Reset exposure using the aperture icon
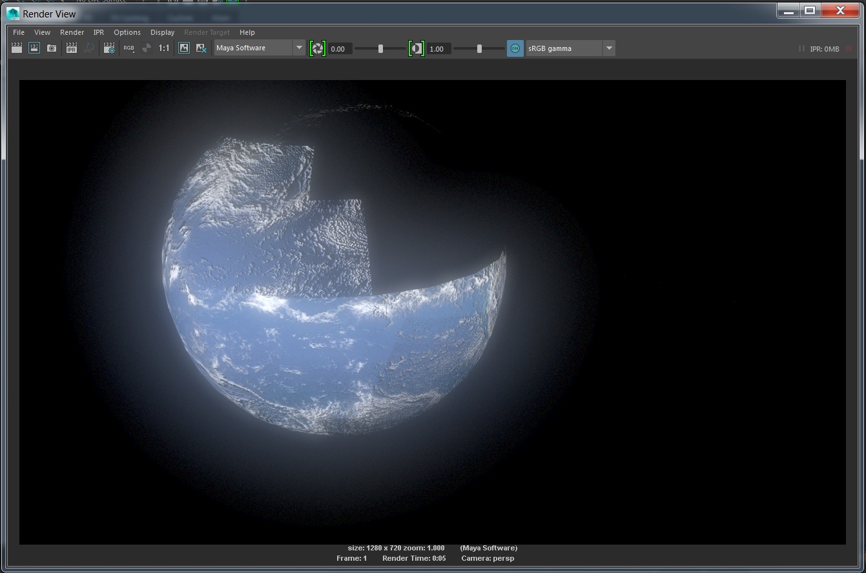 (x=317, y=48)
